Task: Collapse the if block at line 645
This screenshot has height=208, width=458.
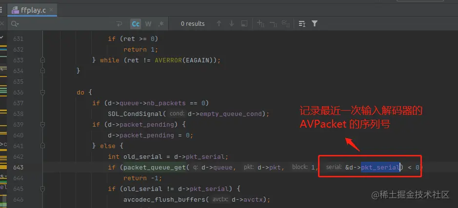Action: [42, 189]
